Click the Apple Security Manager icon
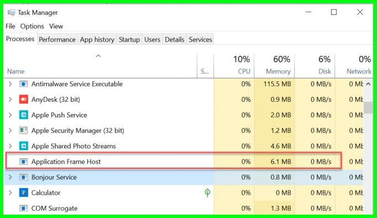 point(23,131)
